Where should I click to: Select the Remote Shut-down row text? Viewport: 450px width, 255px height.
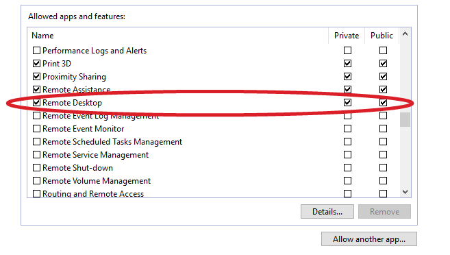pyautogui.click(x=77, y=168)
